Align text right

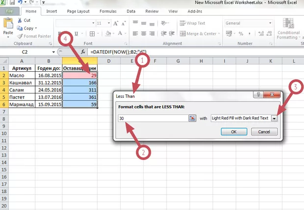pyautogui.click(x=152, y=33)
